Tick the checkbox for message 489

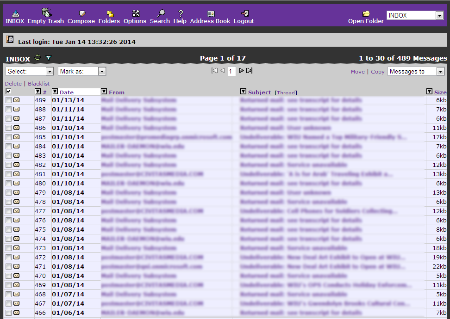(x=8, y=100)
